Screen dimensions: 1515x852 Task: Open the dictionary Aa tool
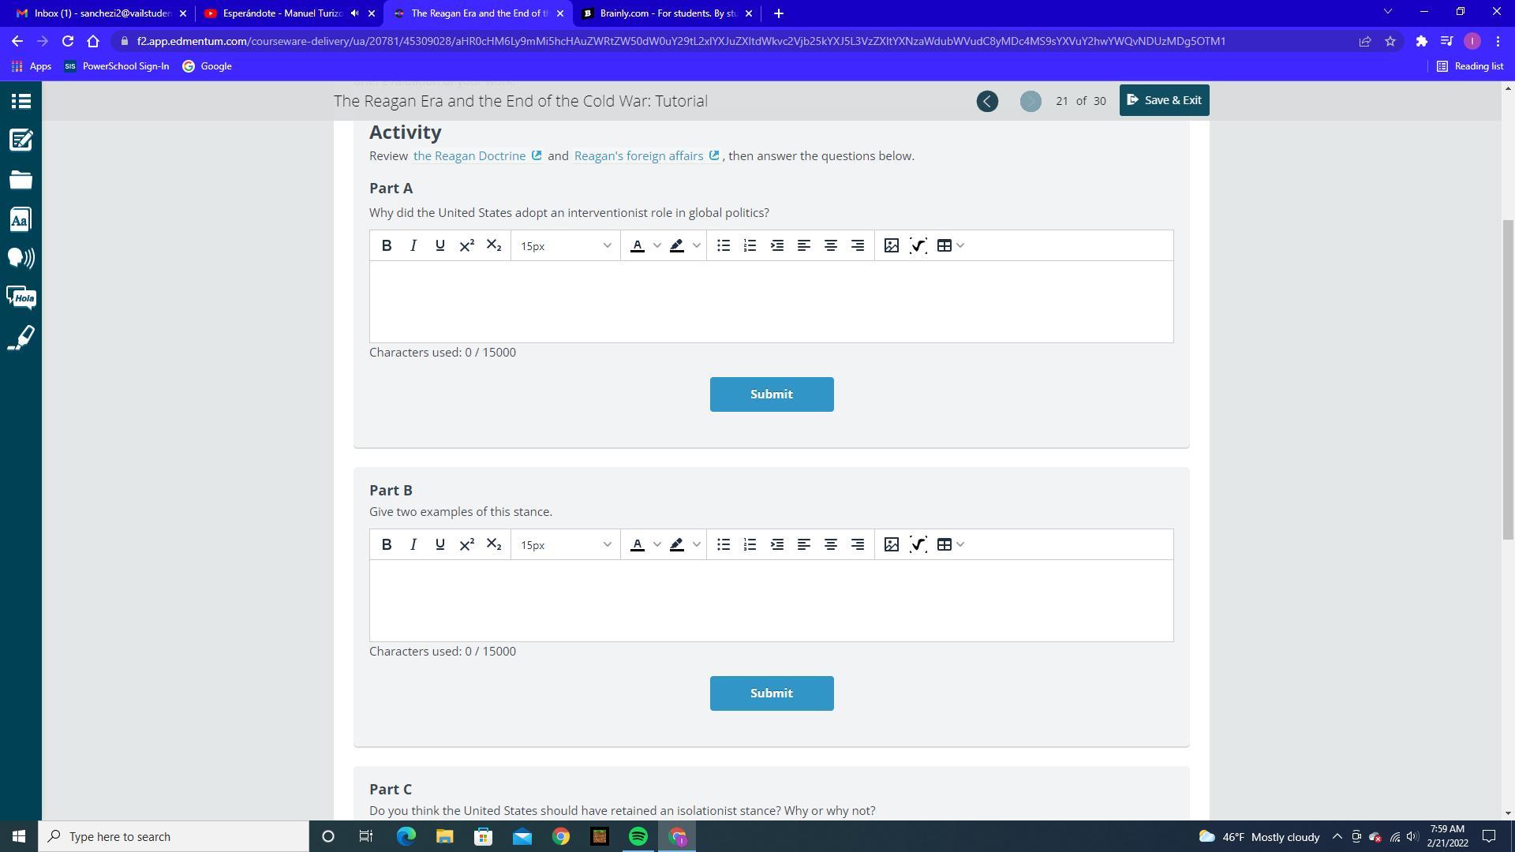pos(21,219)
